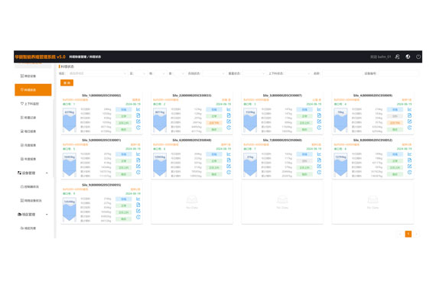The height and width of the screenshot is (288, 436).
Task: Click the 设备编号 input field
Action: [399, 73]
